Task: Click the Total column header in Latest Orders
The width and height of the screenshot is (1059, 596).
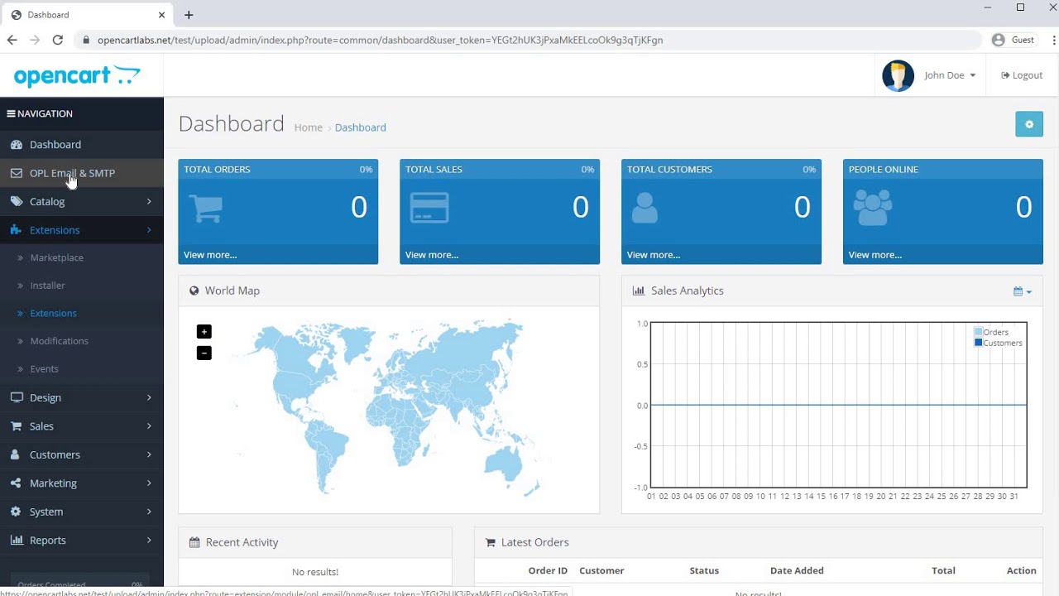Action: point(943,570)
